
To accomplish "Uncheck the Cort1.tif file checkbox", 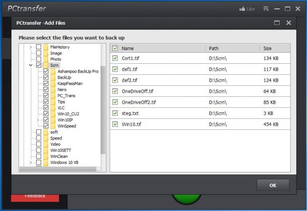I will 115,58.
